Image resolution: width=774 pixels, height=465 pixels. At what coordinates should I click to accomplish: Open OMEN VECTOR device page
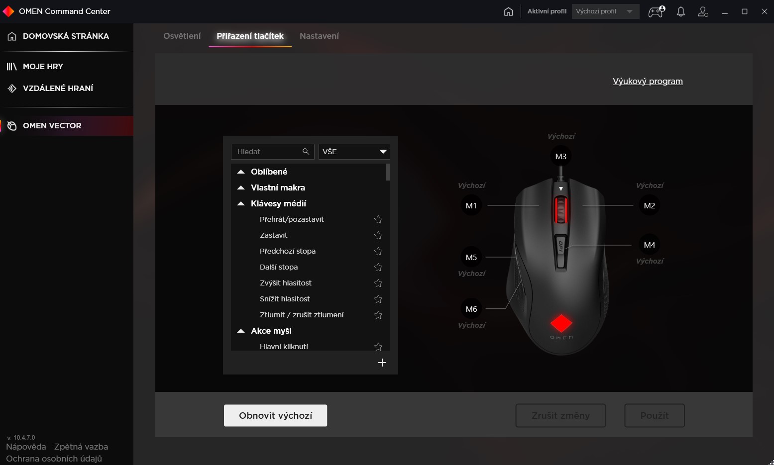(67, 126)
